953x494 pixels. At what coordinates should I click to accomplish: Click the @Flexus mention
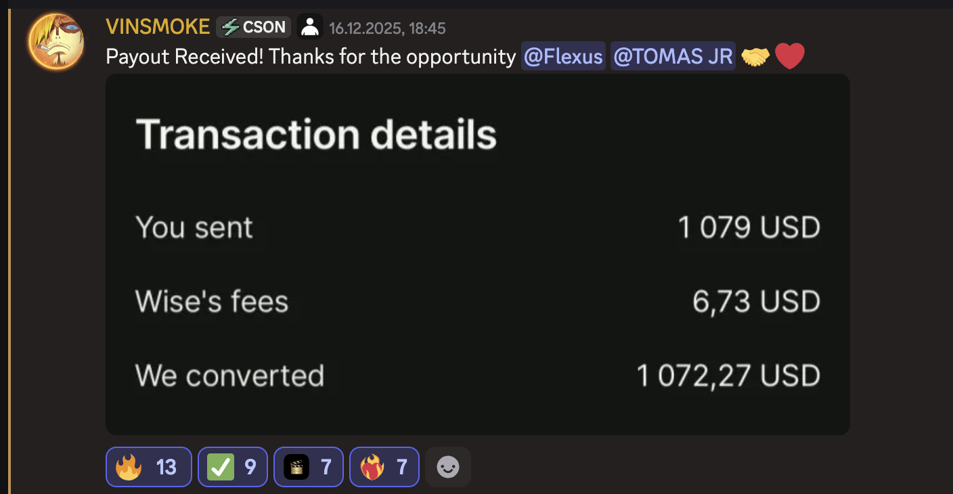[x=563, y=56]
